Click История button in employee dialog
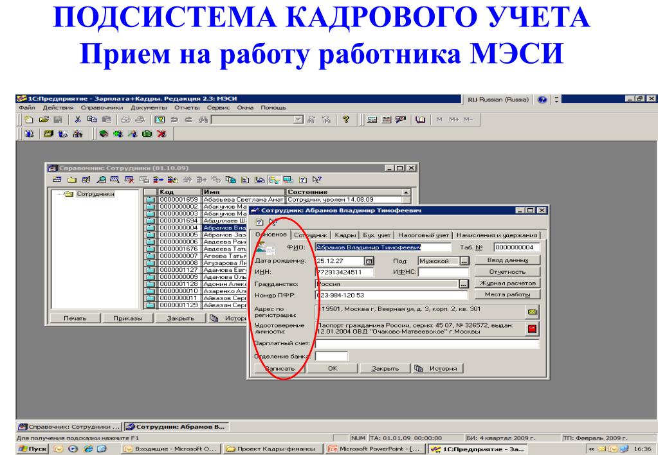 click(x=437, y=368)
